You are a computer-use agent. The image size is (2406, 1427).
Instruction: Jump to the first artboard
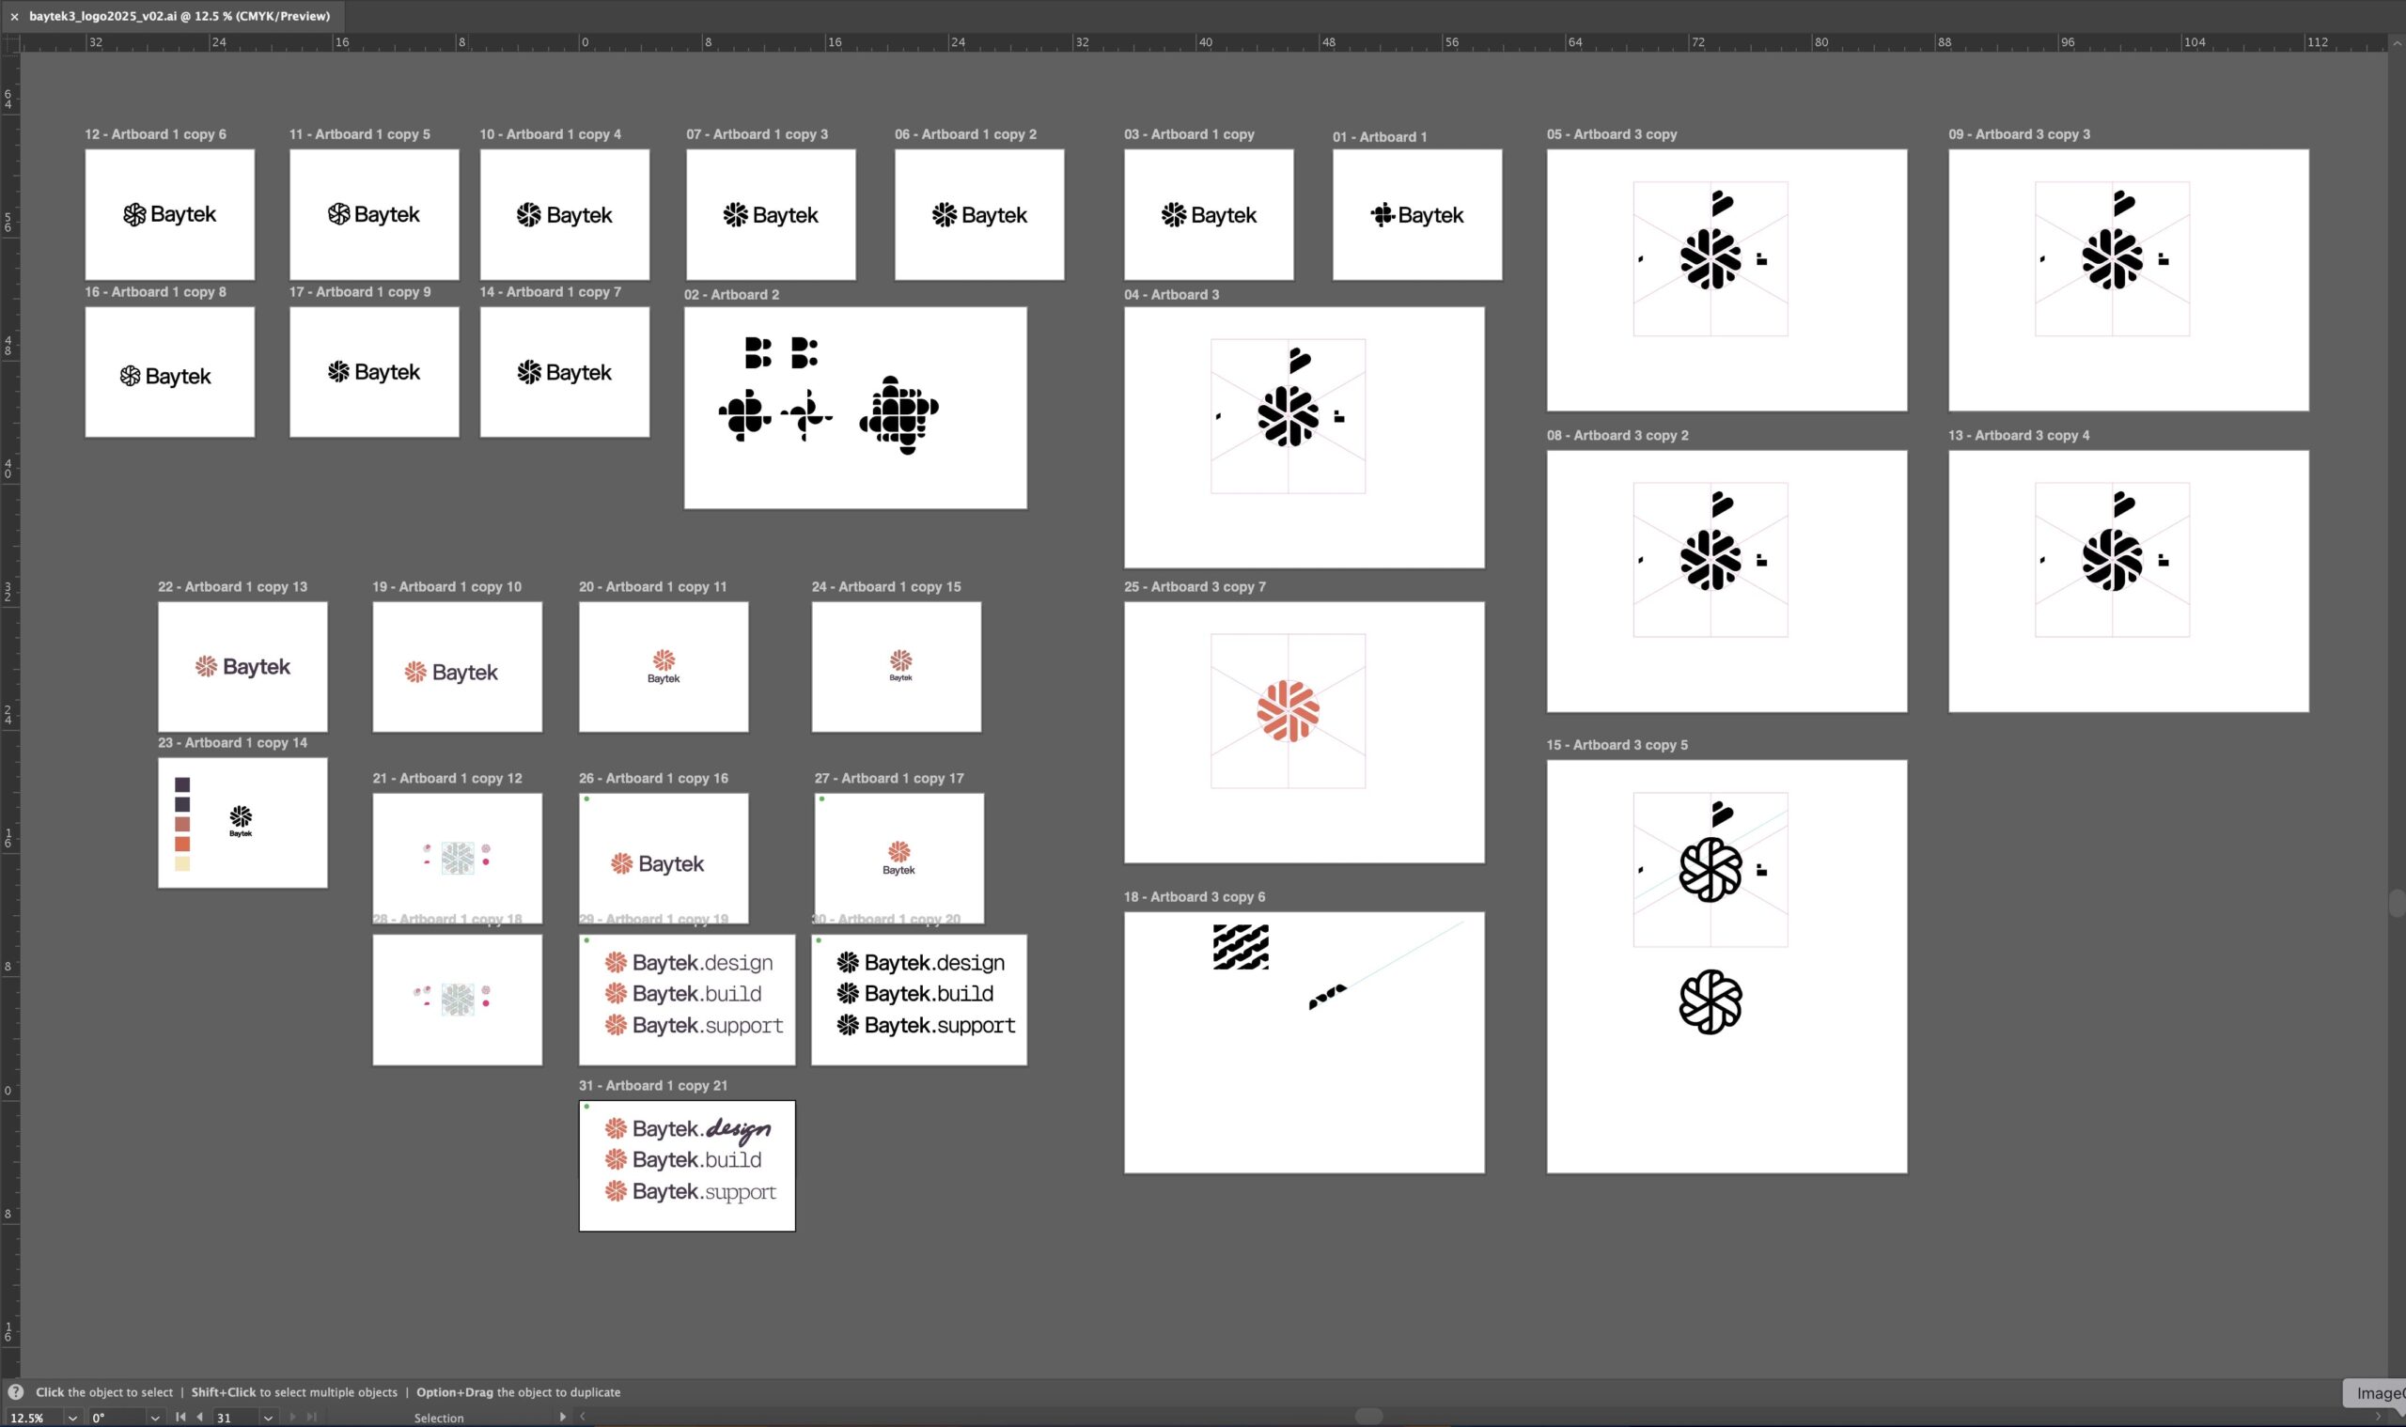point(180,1417)
